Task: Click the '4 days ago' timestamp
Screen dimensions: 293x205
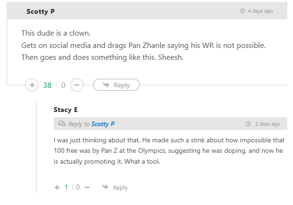Action: point(260,11)
